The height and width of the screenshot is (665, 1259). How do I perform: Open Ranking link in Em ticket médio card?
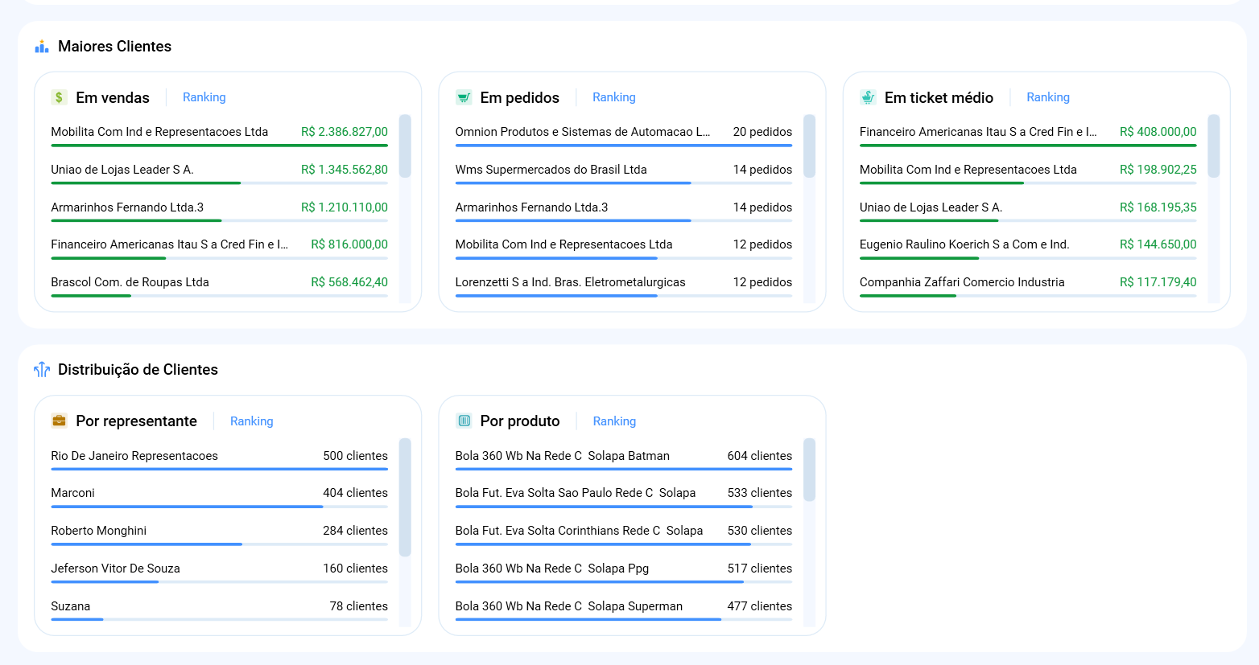click(1047, 97)
